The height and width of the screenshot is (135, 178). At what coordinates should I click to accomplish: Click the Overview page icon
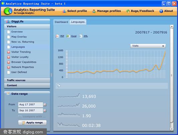pyautogui.click(x=8, y=32)
